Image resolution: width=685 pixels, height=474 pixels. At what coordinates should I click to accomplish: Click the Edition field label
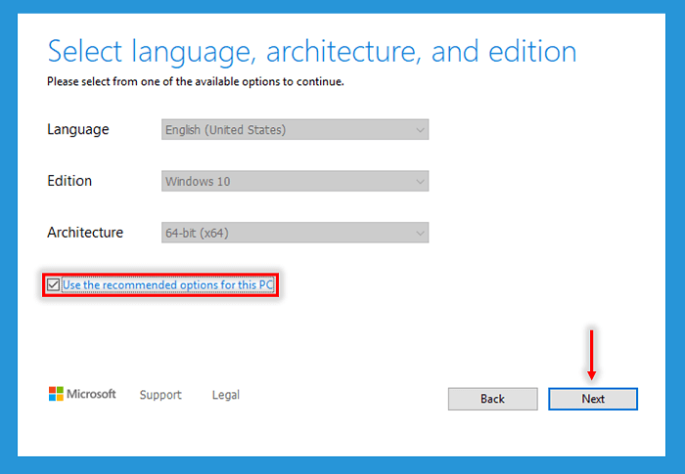tap(69, 181)
